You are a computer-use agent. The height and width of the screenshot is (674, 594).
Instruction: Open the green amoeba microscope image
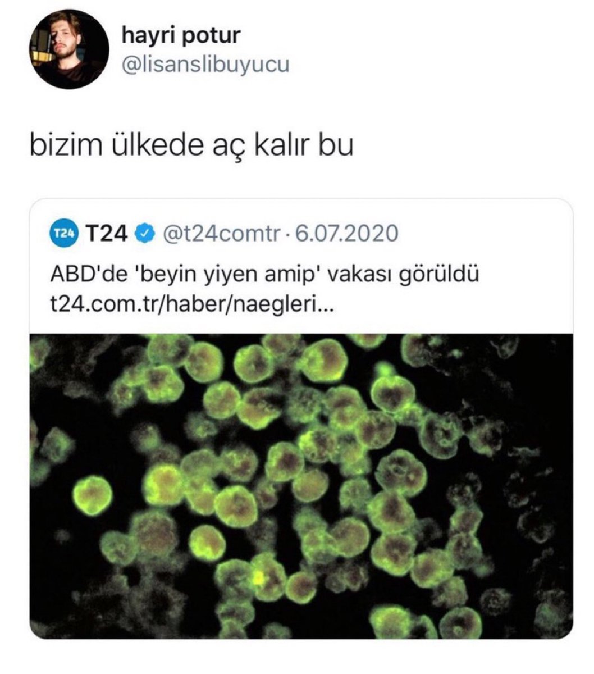(x=301, y=486)
